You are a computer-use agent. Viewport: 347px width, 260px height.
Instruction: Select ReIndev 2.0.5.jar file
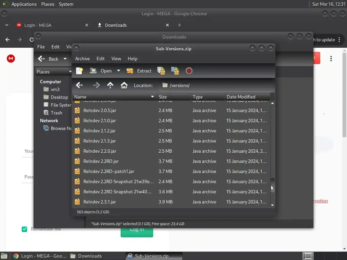[171, 110]
